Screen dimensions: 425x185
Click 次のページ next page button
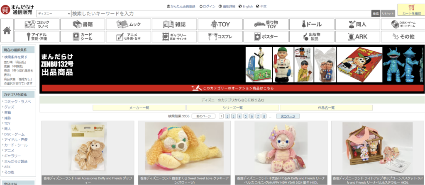pyautogui.click(x=288, y=116)
